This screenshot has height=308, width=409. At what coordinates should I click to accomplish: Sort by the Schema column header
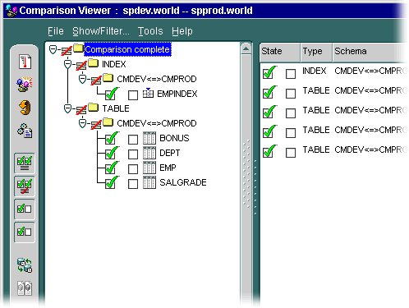[x=370, y=52]
